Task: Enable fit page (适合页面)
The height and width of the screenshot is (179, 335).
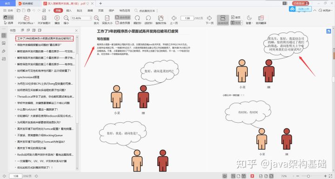Action: click(x=123, y=23)
